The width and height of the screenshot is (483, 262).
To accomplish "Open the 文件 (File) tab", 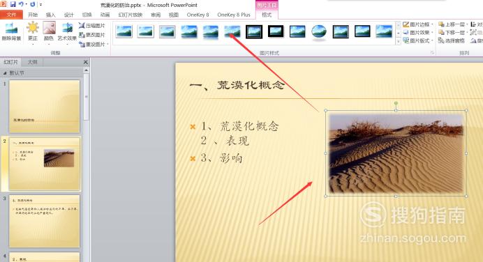I will point(11,15).
